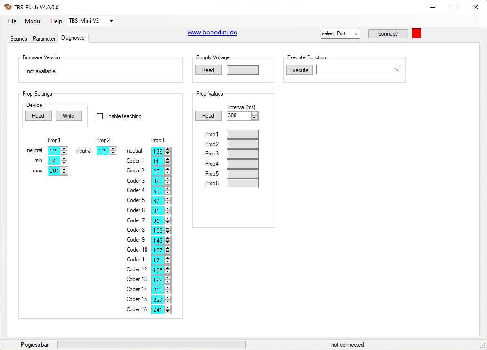
Task: Increase Prop1 neutral value with up arrow
Action: 64,149
